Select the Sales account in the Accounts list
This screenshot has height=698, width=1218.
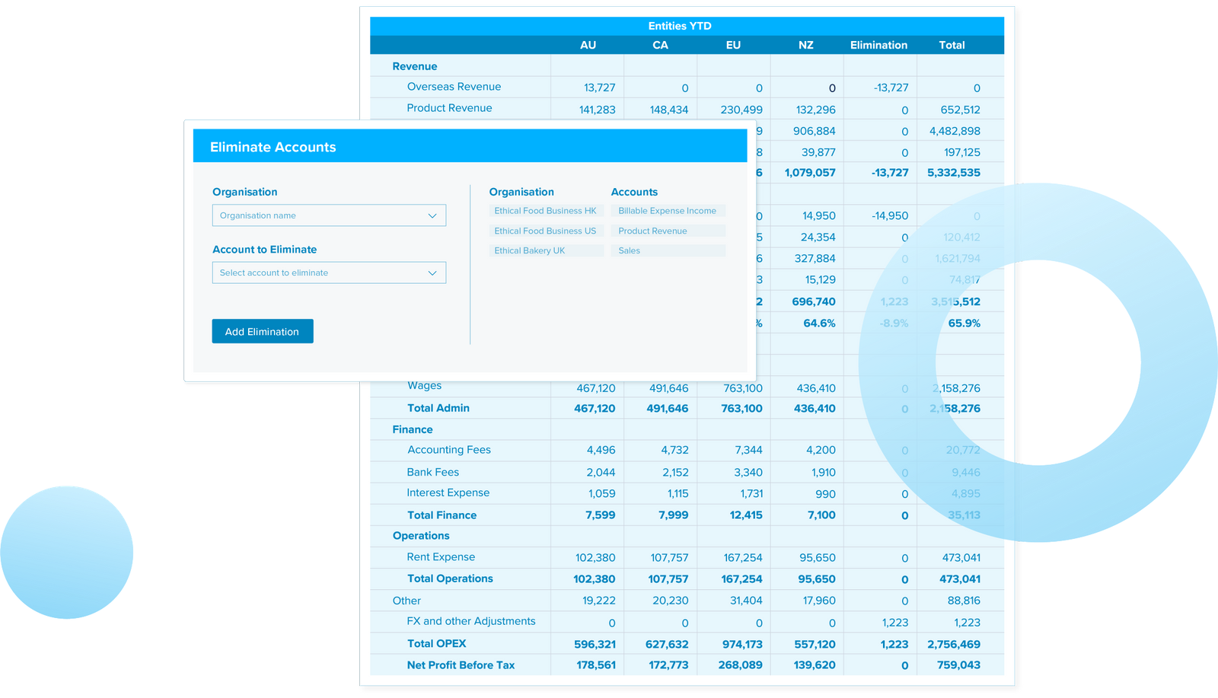[668, 250]
